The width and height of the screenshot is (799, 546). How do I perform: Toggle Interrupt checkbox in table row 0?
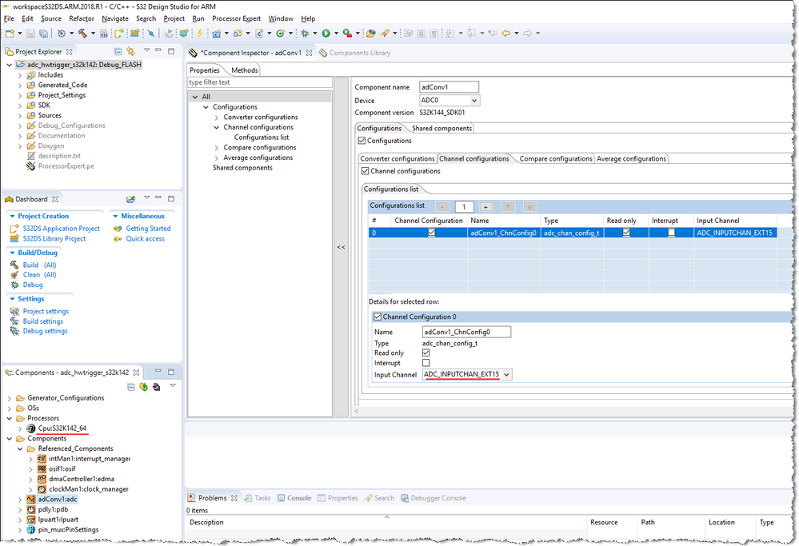[671, 233]
